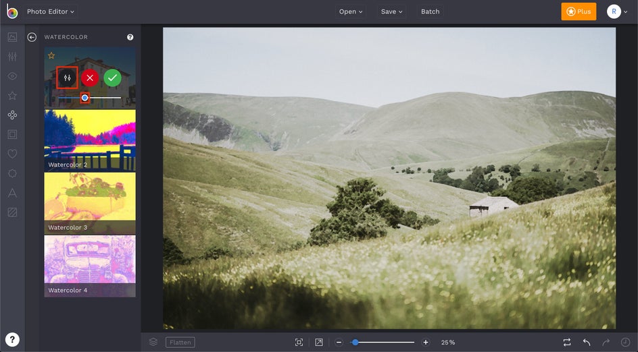Image resolution: width=638 pixels, height=352 pixels.
Task: Apply the effect with the green checkmark
Action: (x=112, y=78)
